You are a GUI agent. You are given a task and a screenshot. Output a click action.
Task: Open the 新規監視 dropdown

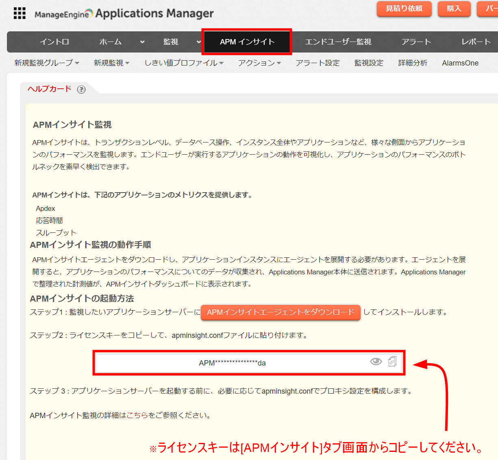click(111, 63)
